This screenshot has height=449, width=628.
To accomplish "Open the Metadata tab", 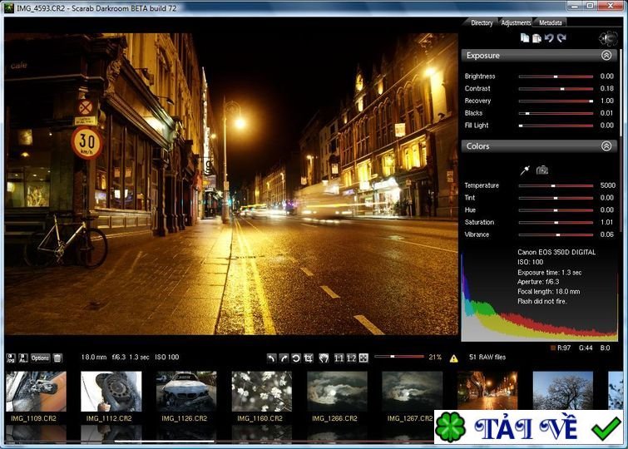I will tap(551, 22).
